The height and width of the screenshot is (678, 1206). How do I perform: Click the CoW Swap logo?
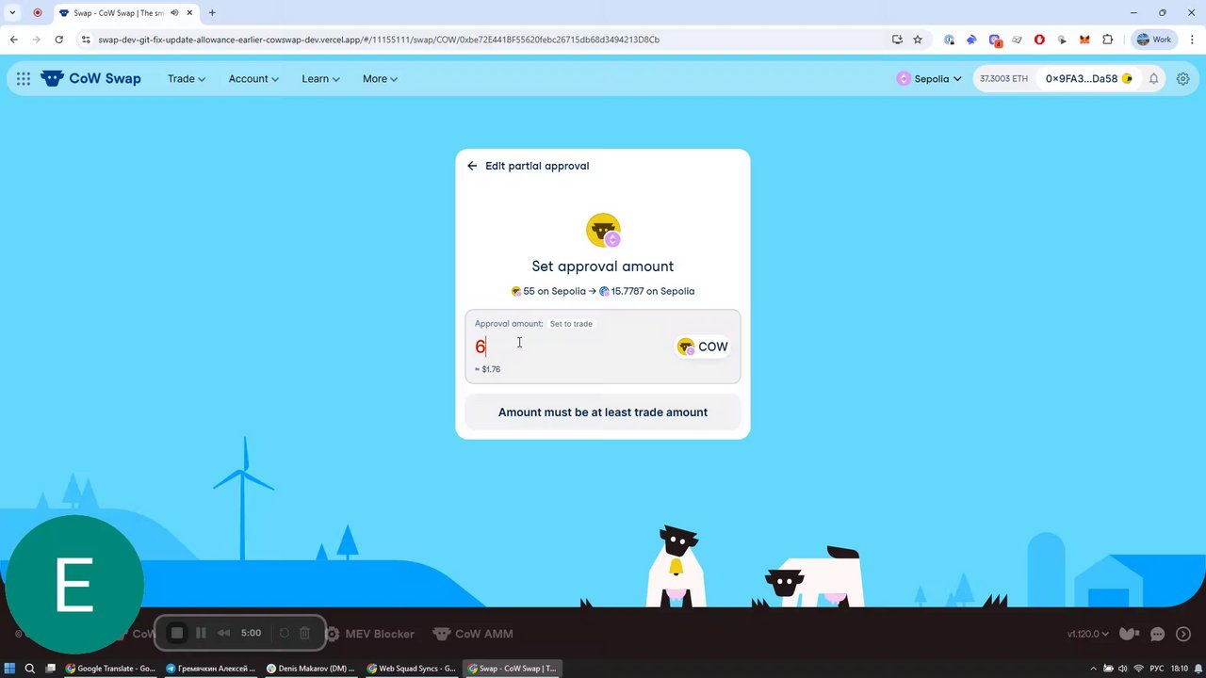coord(90,79)
